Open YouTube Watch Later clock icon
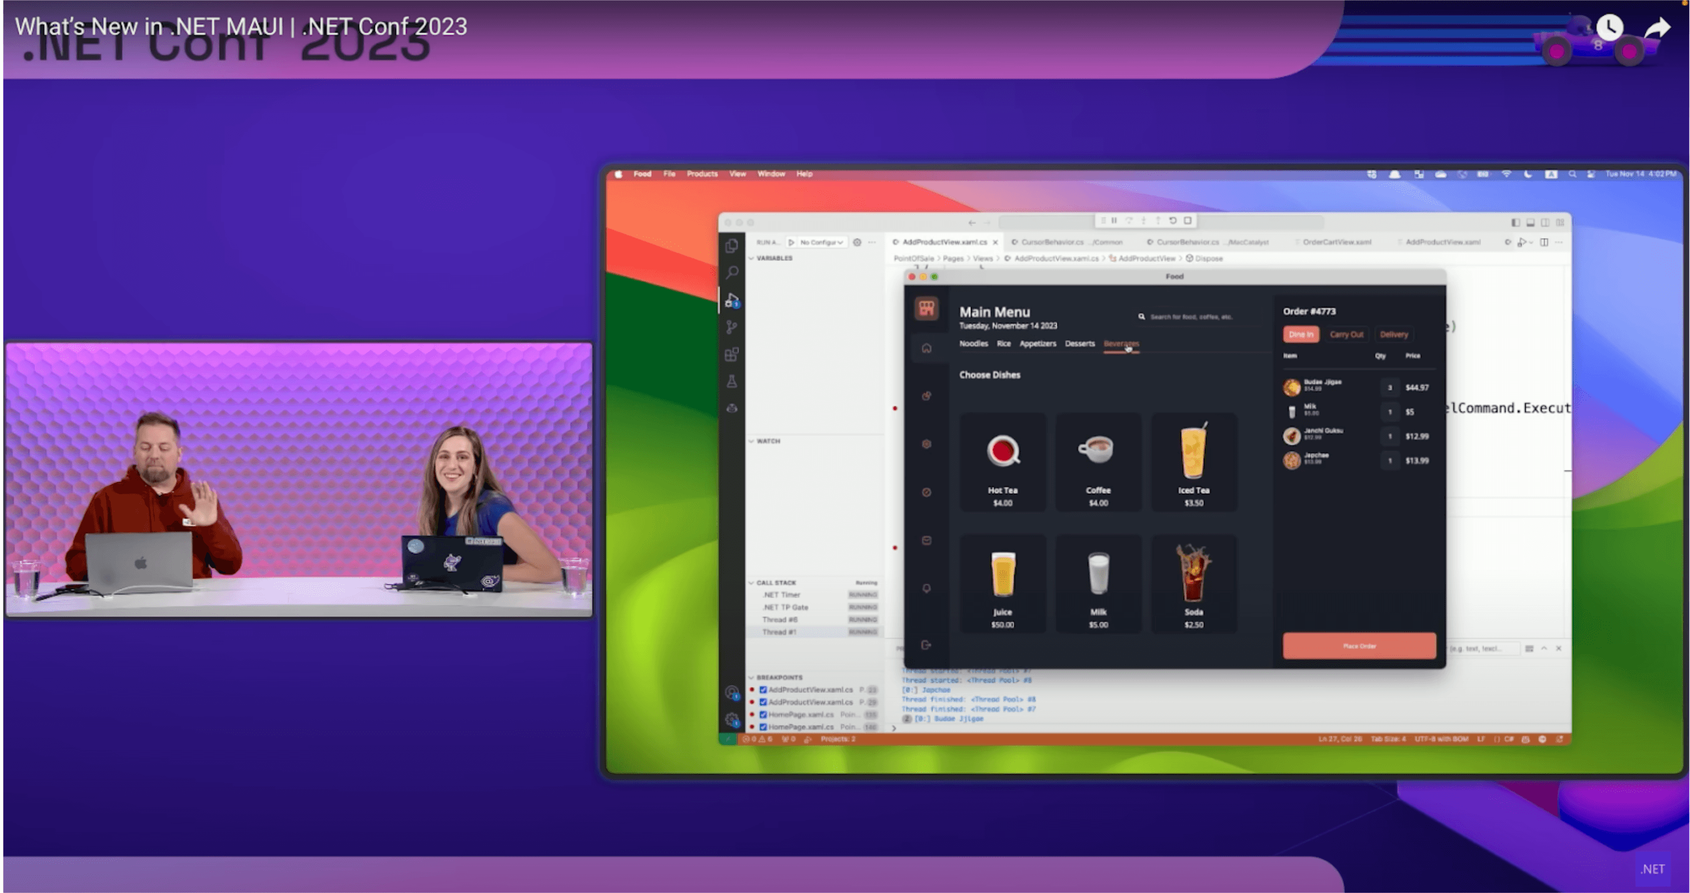Image resolution: width=1690 pixels, height=893 pixels. 1609,28
